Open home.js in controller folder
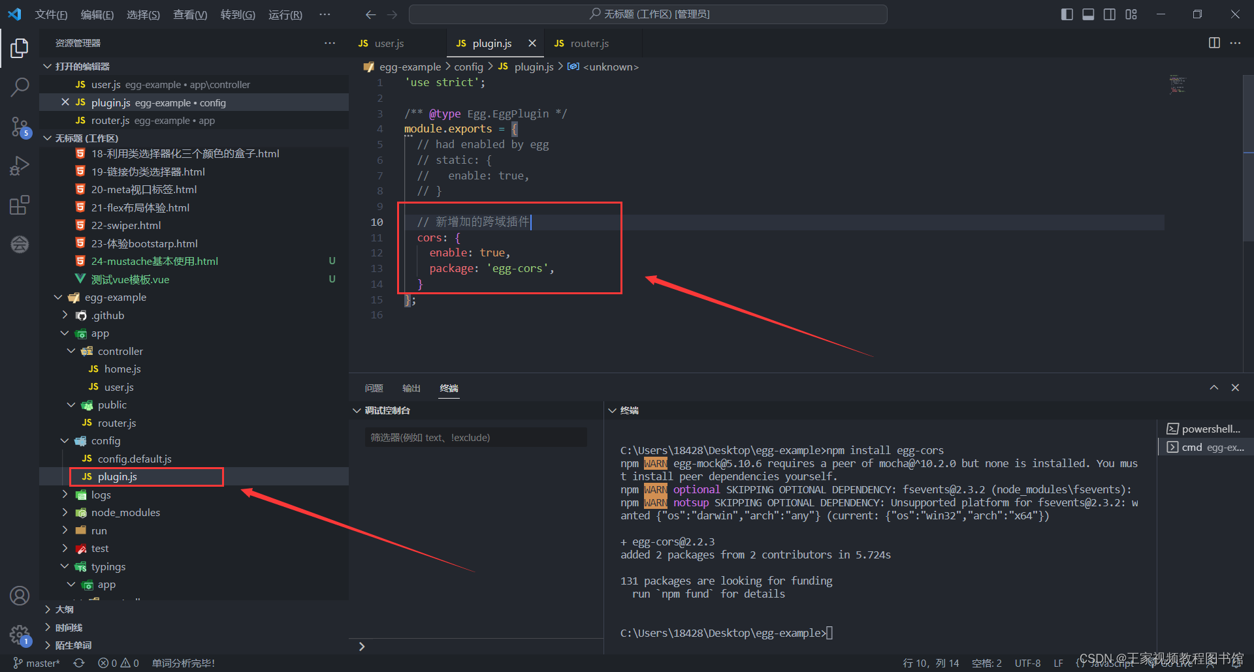Viewport: 1254px width, 672px height. pos(194,369)
